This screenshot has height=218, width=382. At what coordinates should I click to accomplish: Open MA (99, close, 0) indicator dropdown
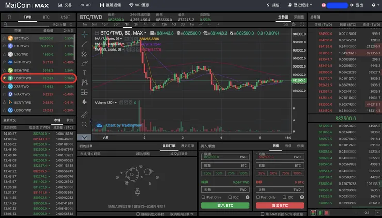123,49
